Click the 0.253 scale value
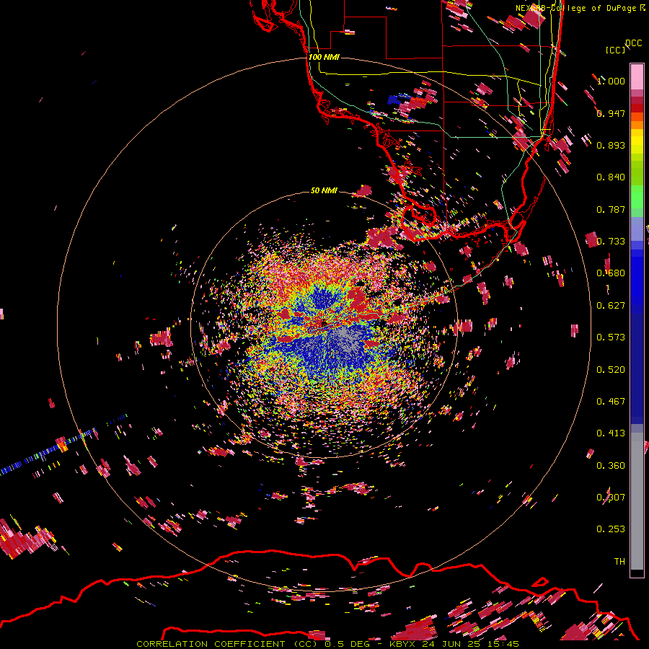 click(x=611, y=529)
